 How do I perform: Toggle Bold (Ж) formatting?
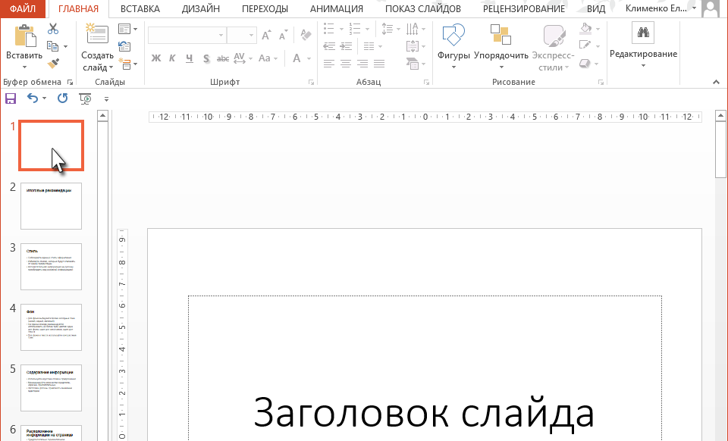156,58
